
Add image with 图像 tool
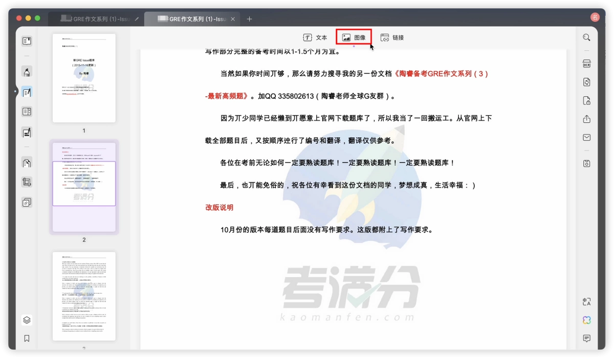pos(354,37)
